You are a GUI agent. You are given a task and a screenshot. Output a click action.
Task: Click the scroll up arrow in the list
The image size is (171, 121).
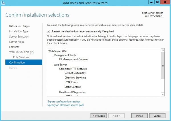tap(163, 50)
